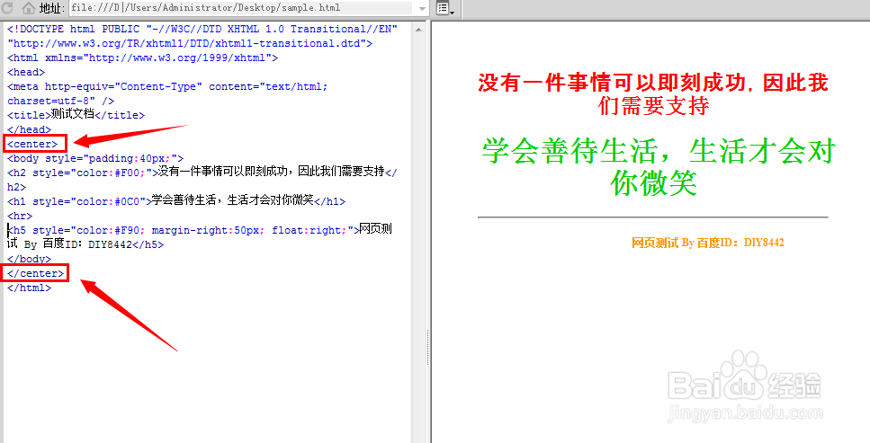Click the h5 style float:right code line
This screenshot has height=443, width=870.
click(x=200, y=229)
